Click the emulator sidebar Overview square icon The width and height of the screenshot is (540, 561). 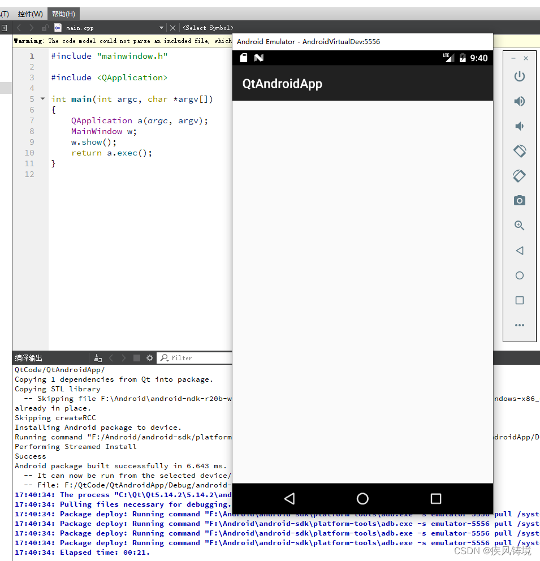click(519, 300)
